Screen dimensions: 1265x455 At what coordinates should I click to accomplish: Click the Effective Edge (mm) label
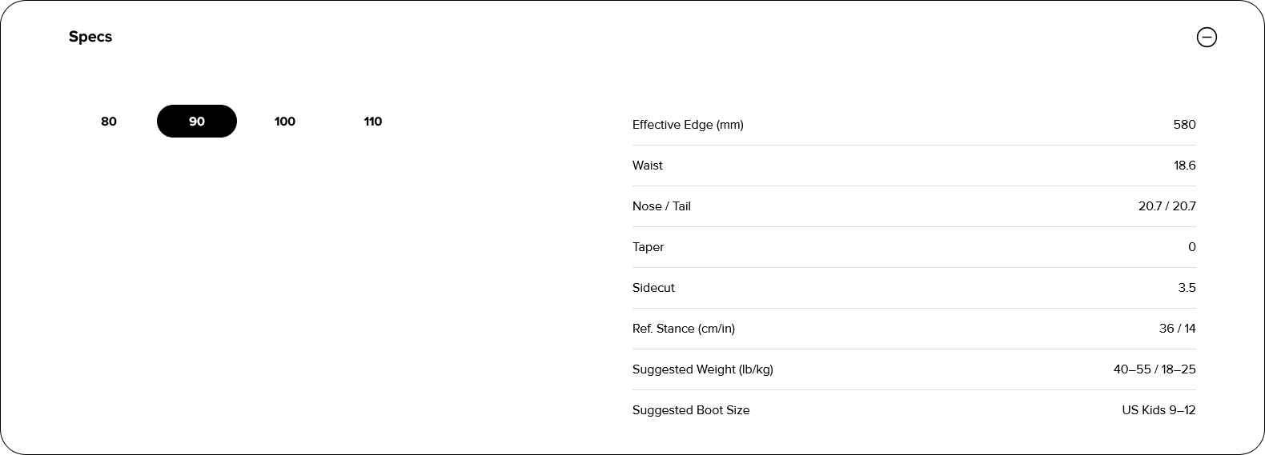coord(688,125)
